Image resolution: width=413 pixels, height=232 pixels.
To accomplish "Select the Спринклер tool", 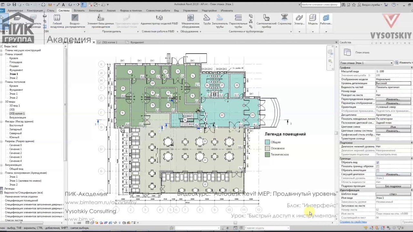I will click(284, 20).
